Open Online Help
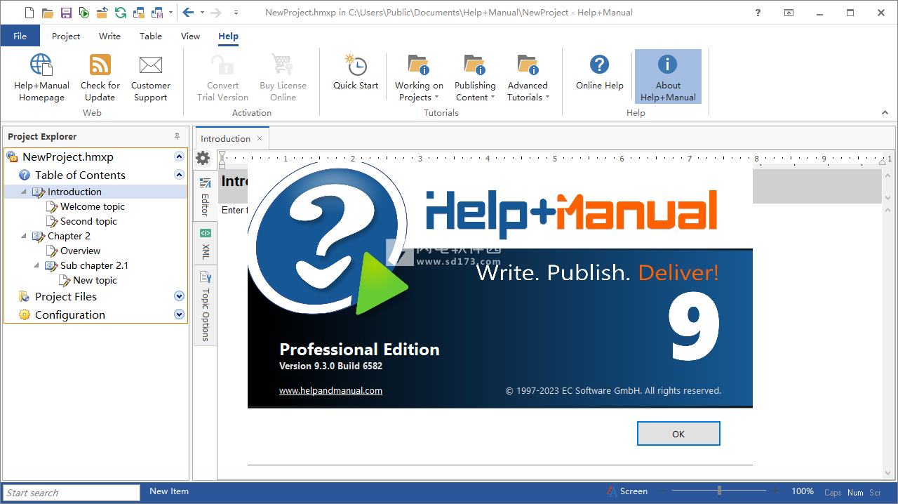Image resolution: width=898 pixels, height=504 pixels. 600,72
